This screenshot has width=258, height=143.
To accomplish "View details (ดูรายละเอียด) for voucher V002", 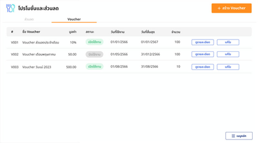I will pyautogui.click(x=203, y=55).
